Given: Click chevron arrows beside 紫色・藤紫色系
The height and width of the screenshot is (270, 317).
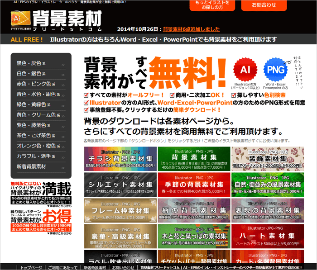Looking at the screenshot, I should tap(63, 127).
